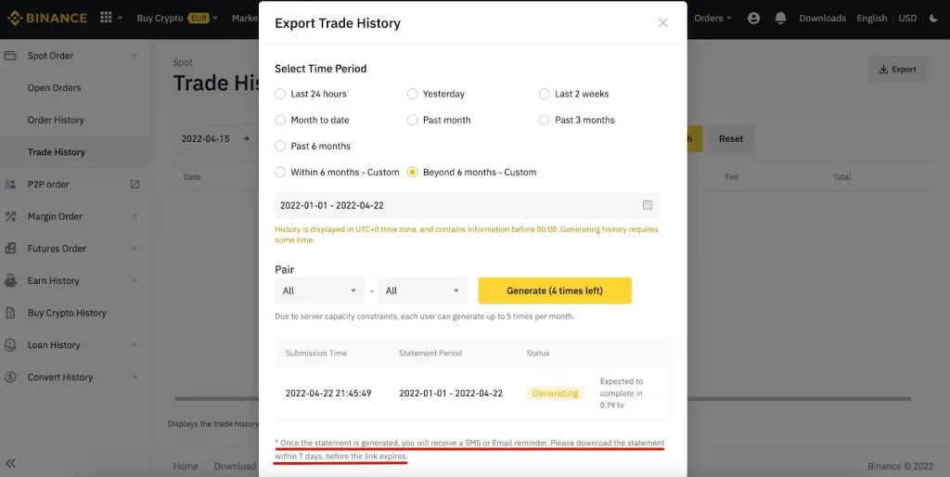Open the first Pair dropdown
The image size is (950, 477).
(x=319, y=290)
